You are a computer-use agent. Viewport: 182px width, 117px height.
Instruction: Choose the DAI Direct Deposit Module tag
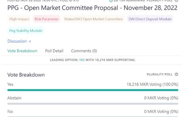coord(150,19)
